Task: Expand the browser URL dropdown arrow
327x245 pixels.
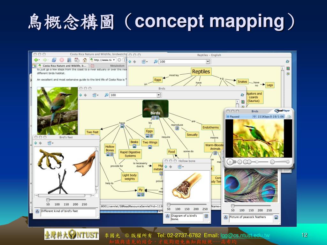Action: pos(114,60)
